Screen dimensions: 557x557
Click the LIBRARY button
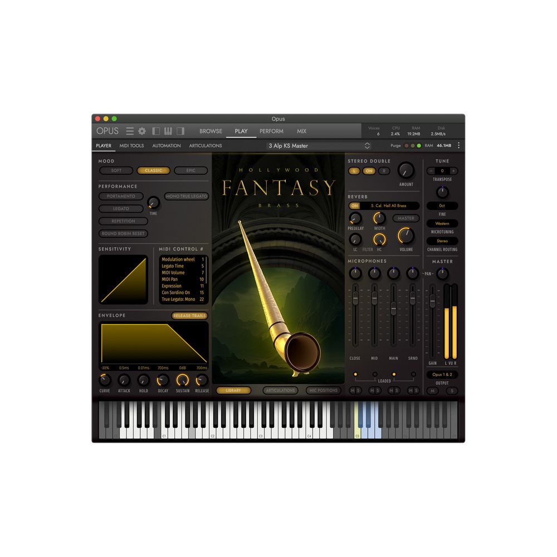click(x=233, y=390)
